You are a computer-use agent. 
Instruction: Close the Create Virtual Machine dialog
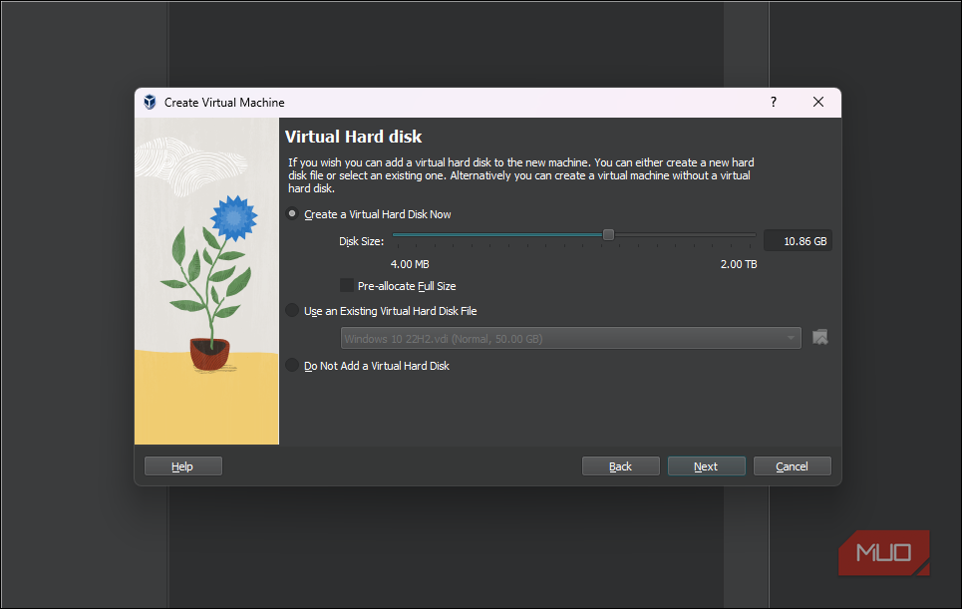[x=817, y=102]
